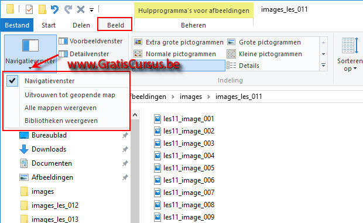Screen dimensions: 363x223
Task: Click the new folder icon in quick access toolbar
Action: tap(42, 9)
